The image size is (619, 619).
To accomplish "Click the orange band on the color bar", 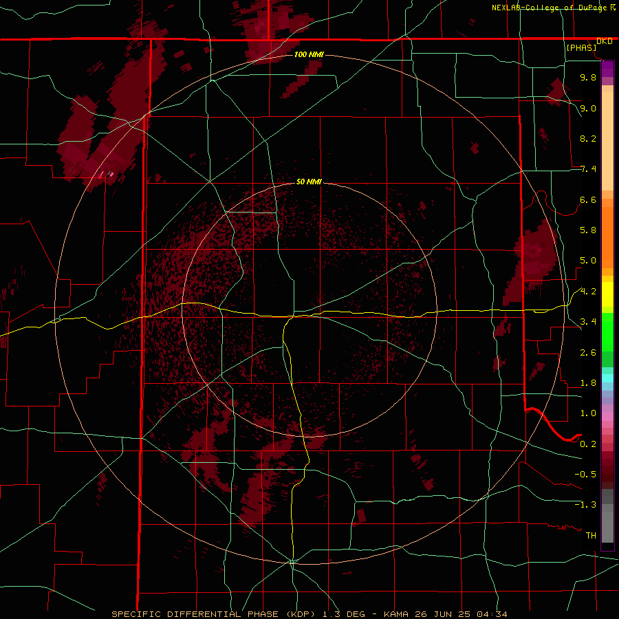I will (607, 238).
